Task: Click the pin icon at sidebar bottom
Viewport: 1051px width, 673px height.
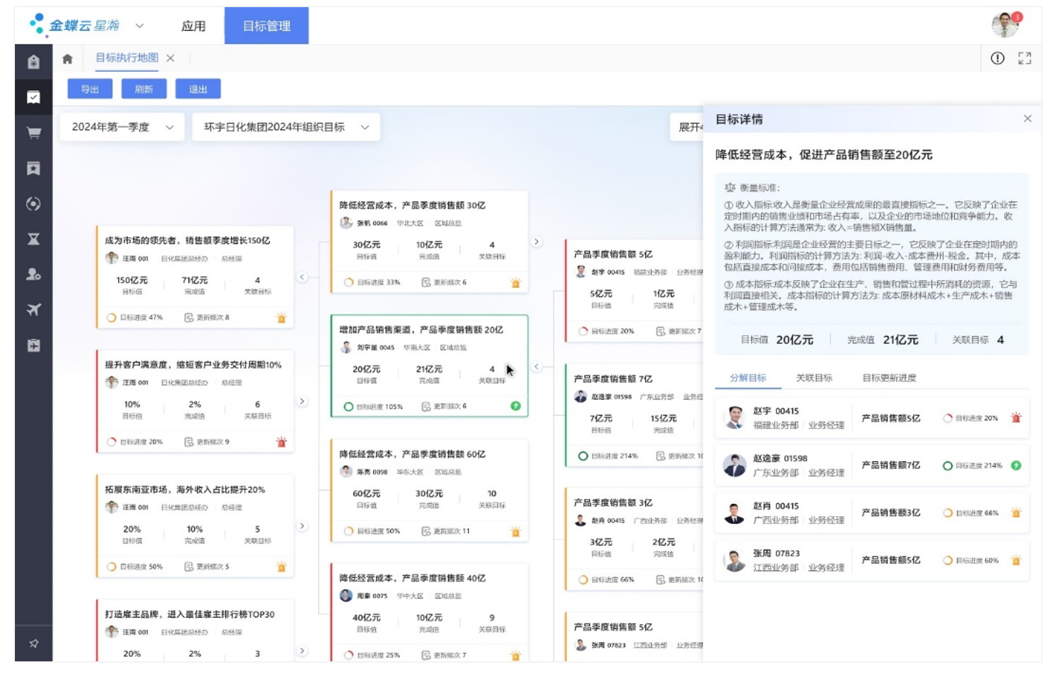Action: (x=34, y=643)
